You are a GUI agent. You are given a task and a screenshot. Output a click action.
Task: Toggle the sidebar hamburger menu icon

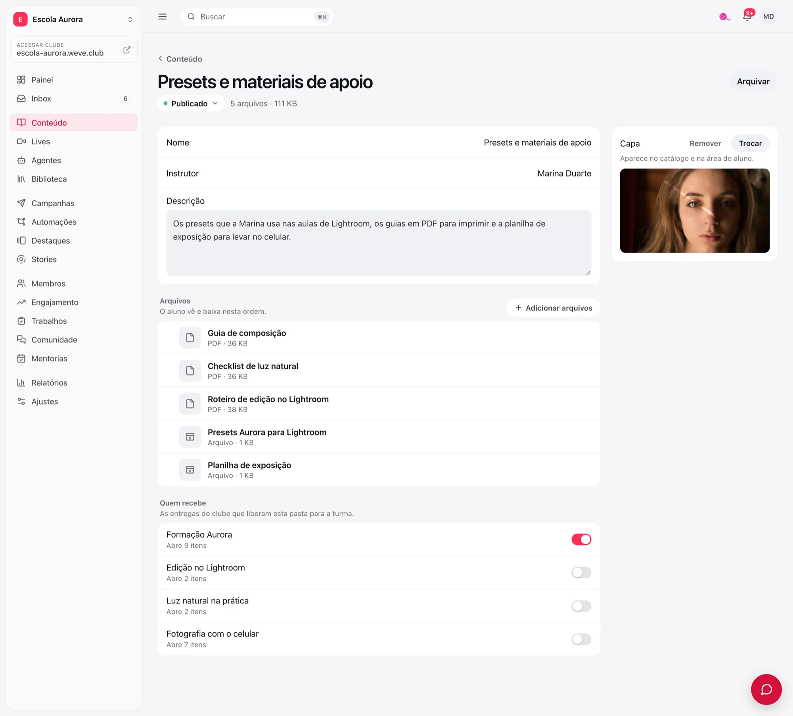(x=162, y=17)
